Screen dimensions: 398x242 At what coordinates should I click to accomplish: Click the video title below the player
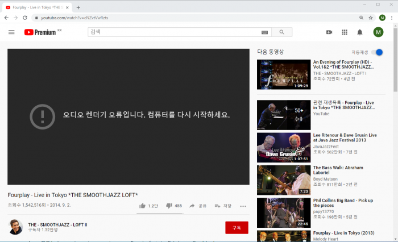[x=73, y=195]
